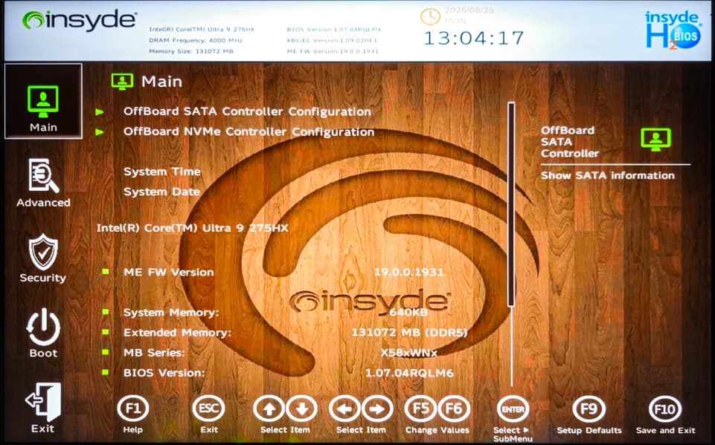Click the Select SubMenu label
Screen dimensions: 715x445
pos(512,434)
